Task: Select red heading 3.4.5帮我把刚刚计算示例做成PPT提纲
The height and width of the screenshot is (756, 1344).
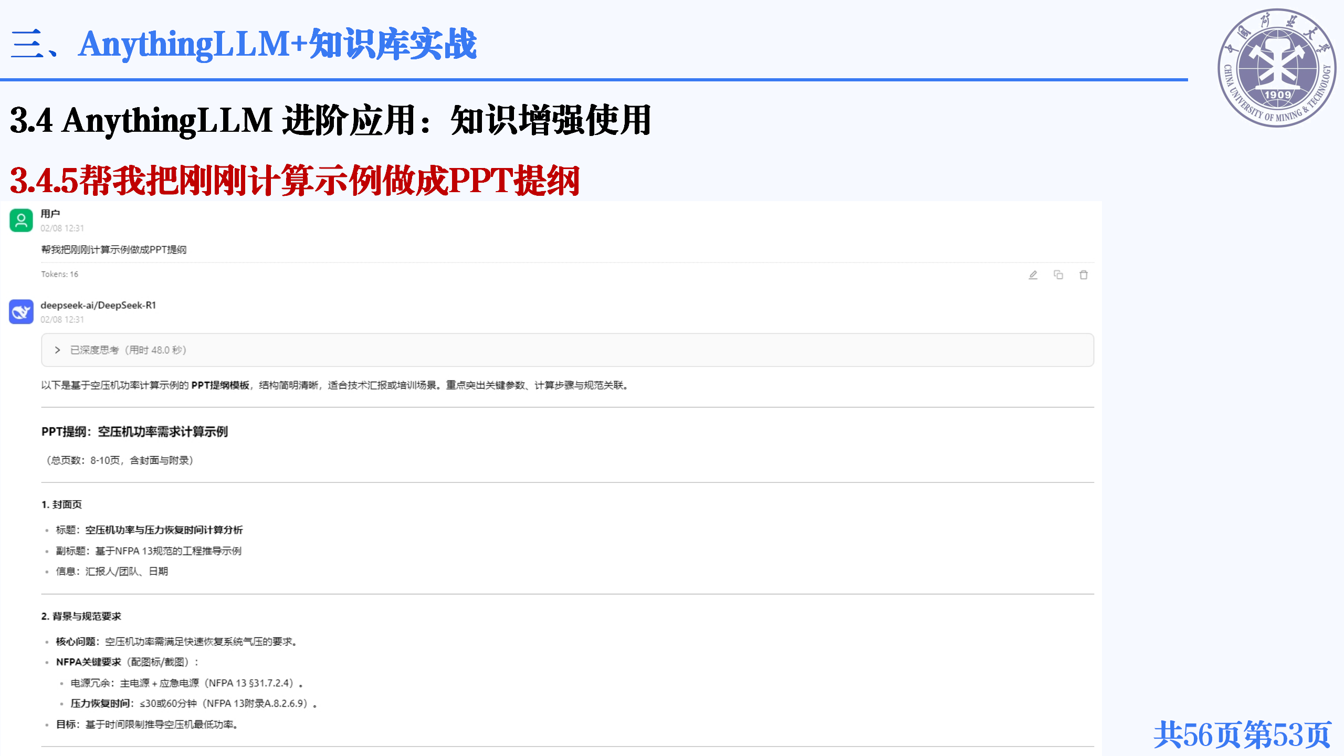Action: point(295,181)
